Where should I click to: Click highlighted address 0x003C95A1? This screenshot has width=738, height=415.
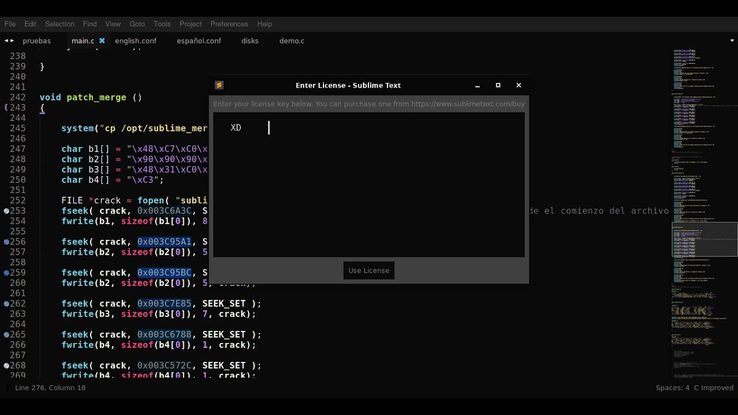tap(164, 242)
